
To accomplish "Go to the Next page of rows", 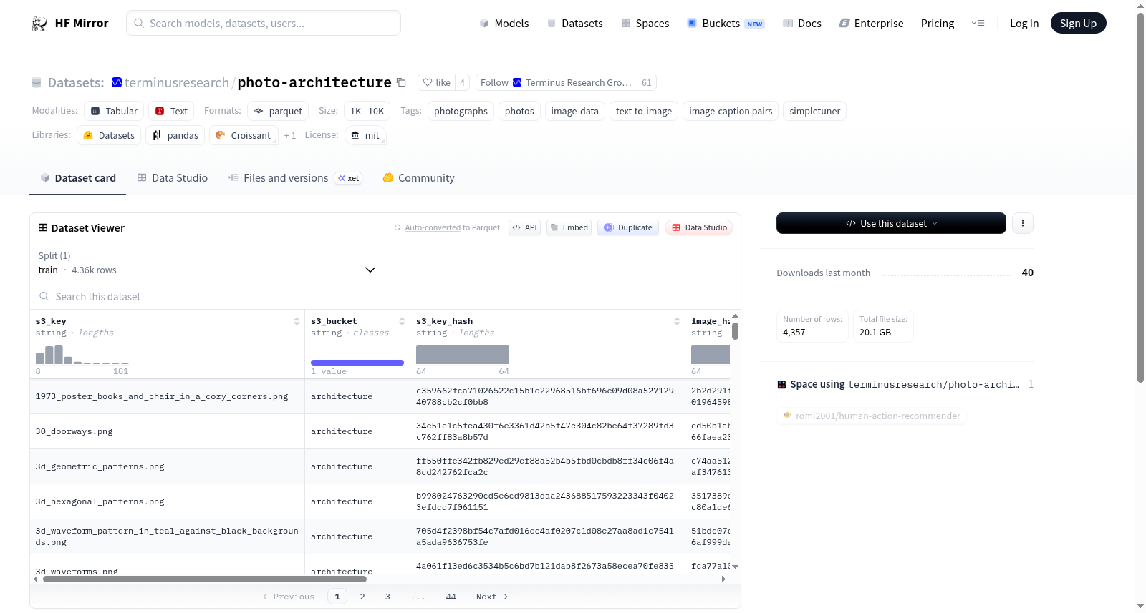I will point(492,597).
